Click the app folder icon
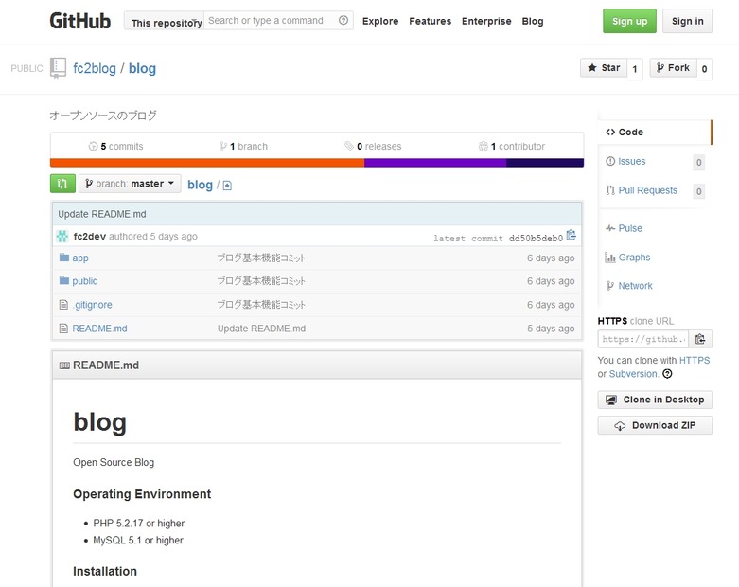The width and height of the screenshot is (739, 587). pyautogui.click(x=64, y=258)
